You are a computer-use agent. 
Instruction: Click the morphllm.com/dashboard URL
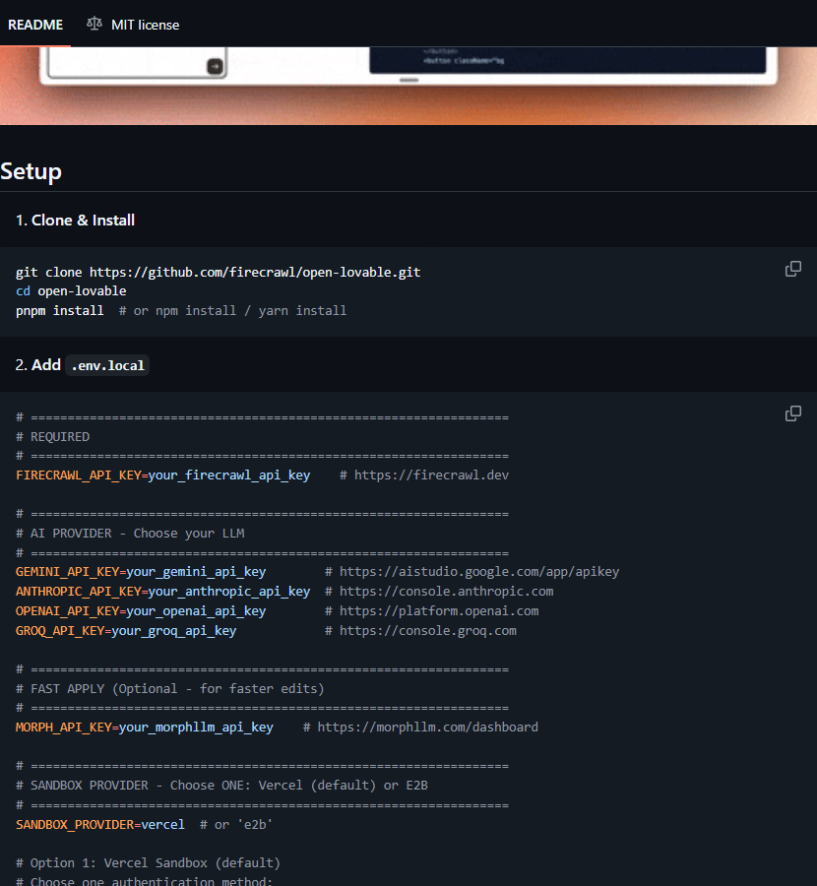point(427,728)
